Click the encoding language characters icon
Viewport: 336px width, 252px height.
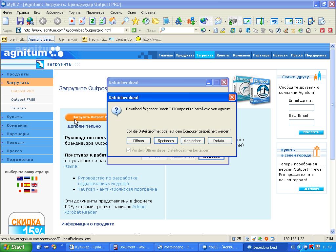click(191, 21)
